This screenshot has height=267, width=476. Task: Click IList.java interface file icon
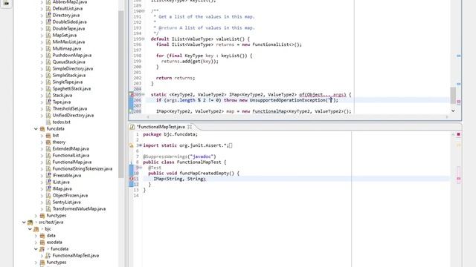(48, 182)
